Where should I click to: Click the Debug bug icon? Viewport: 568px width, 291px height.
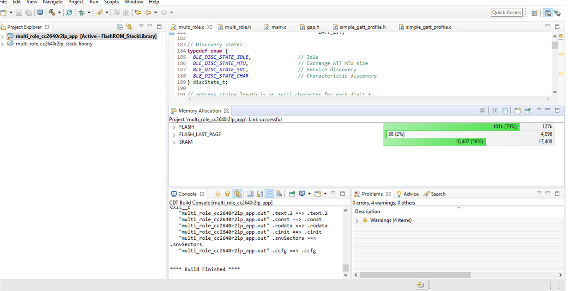pyautogui.click(x=82, y=12)
